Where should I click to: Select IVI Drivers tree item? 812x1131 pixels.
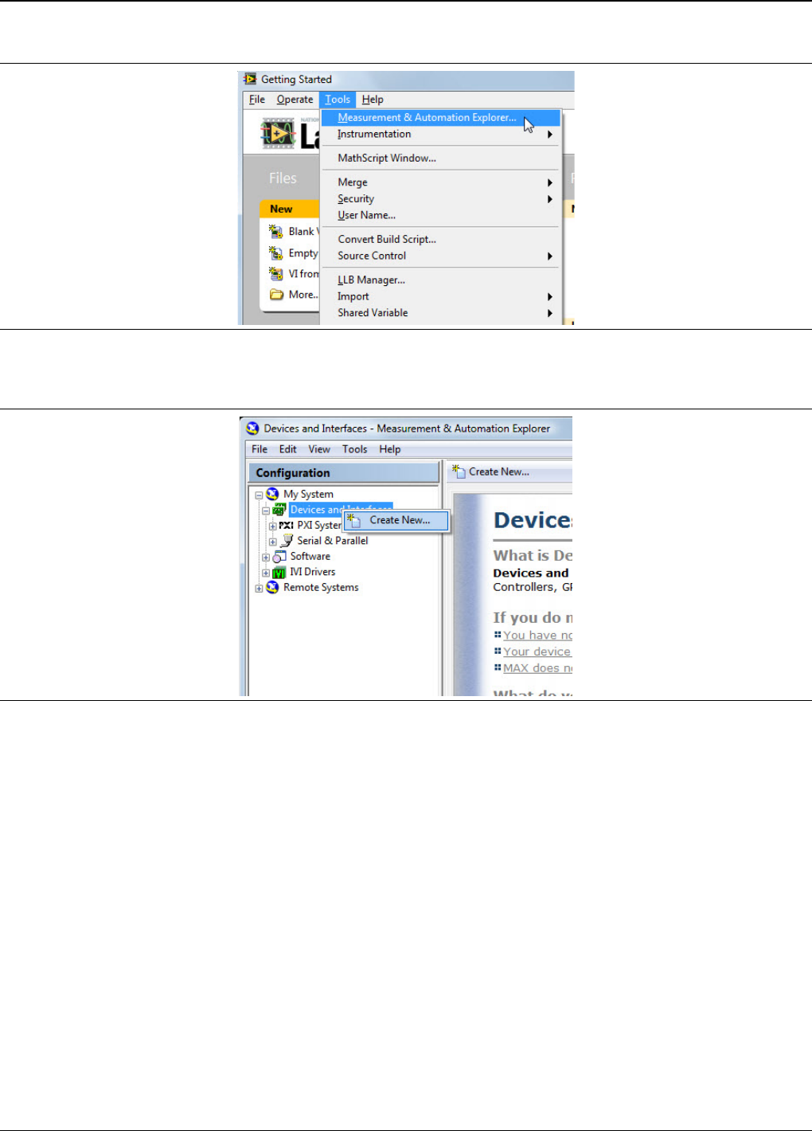click(x=312, y=572)
